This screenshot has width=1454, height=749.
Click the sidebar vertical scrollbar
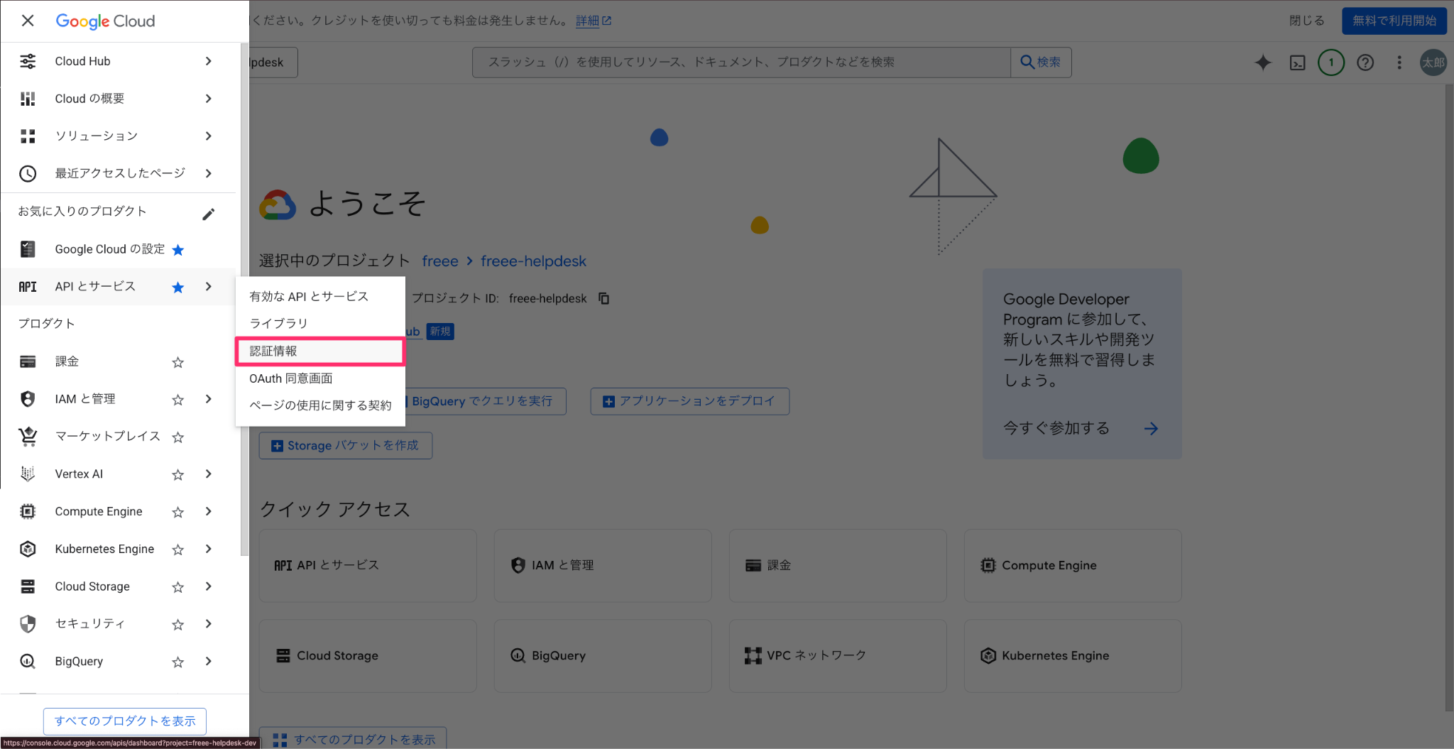(244, 298)
